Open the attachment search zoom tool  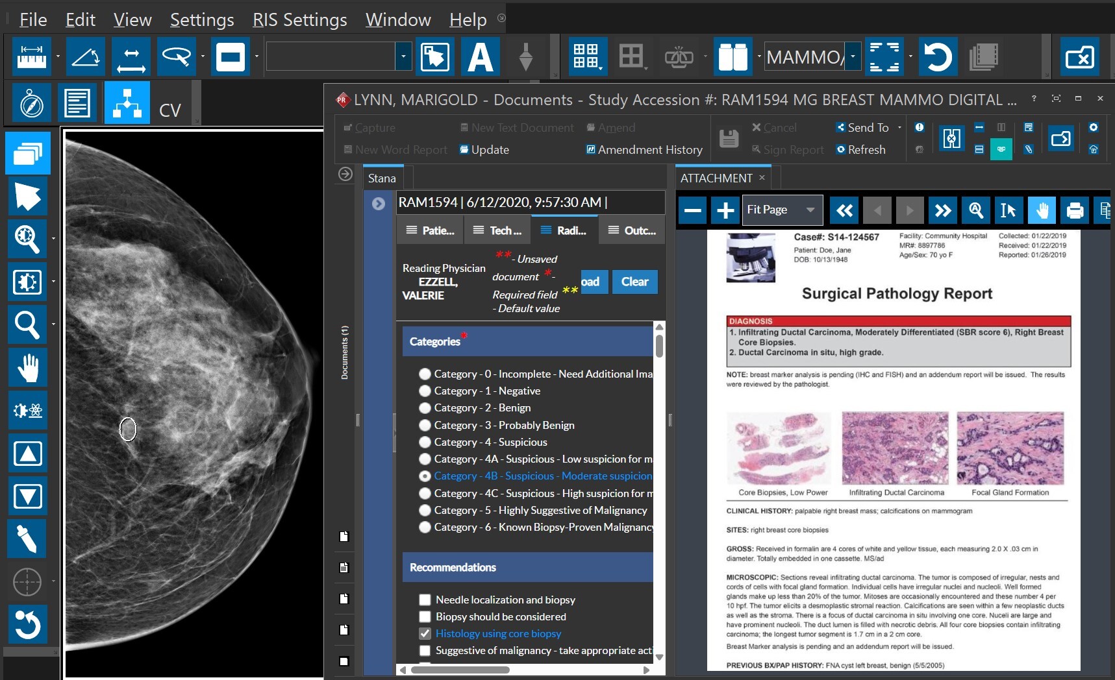(975, 210)
